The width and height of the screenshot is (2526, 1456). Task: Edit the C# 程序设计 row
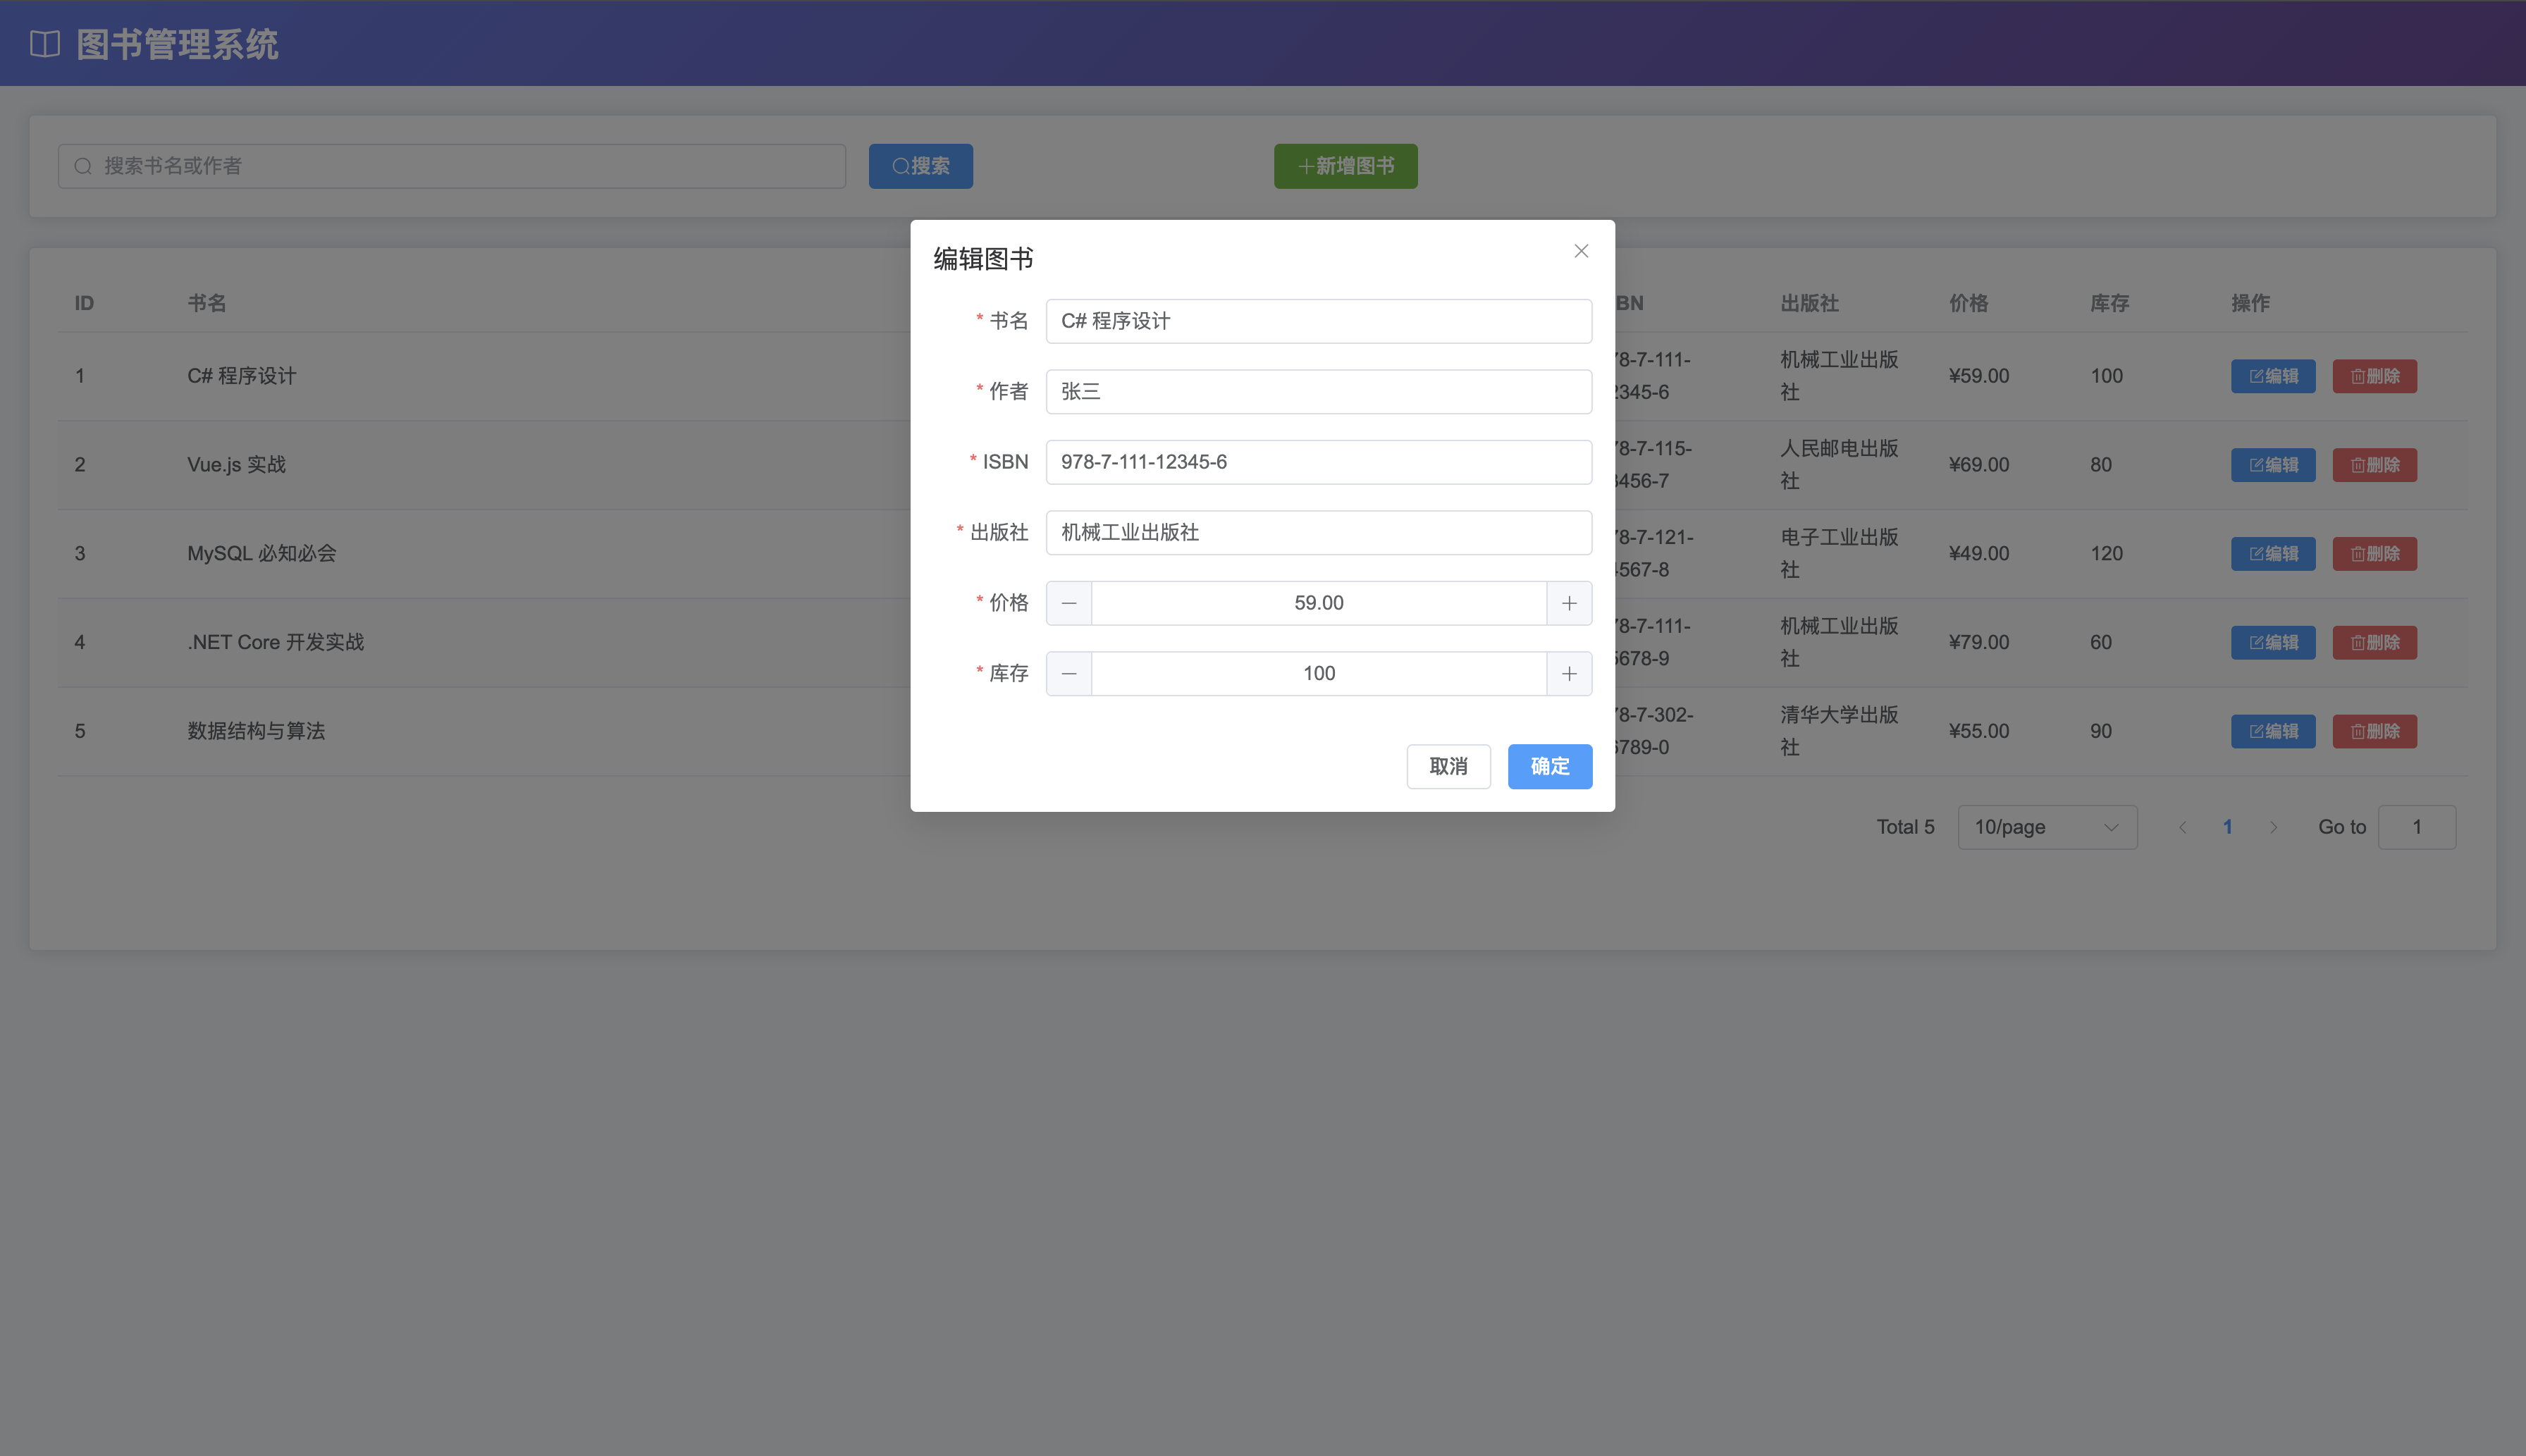(2273, 376)
